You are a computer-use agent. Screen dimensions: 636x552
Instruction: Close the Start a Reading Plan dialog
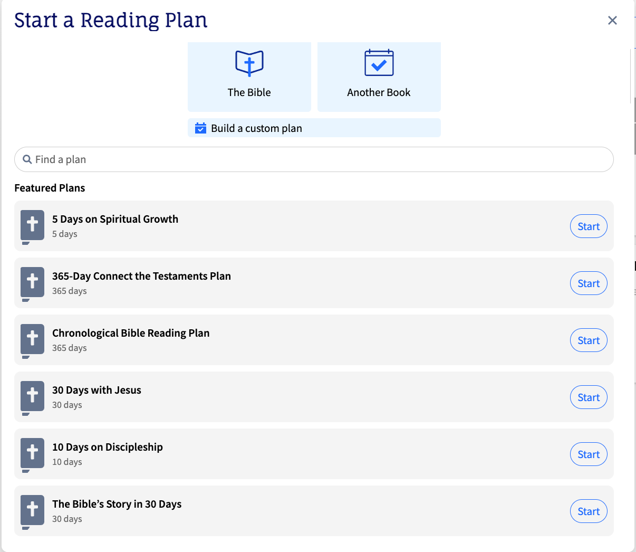612,20
